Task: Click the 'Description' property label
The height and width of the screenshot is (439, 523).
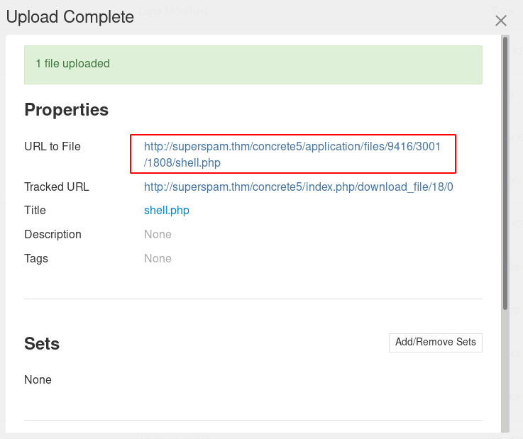Action: click(53, 235)
